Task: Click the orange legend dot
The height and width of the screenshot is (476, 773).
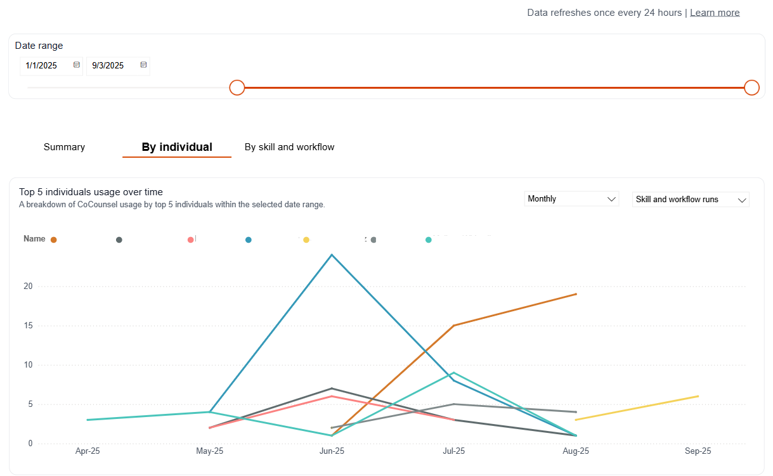Action: (x=54, y=240)
